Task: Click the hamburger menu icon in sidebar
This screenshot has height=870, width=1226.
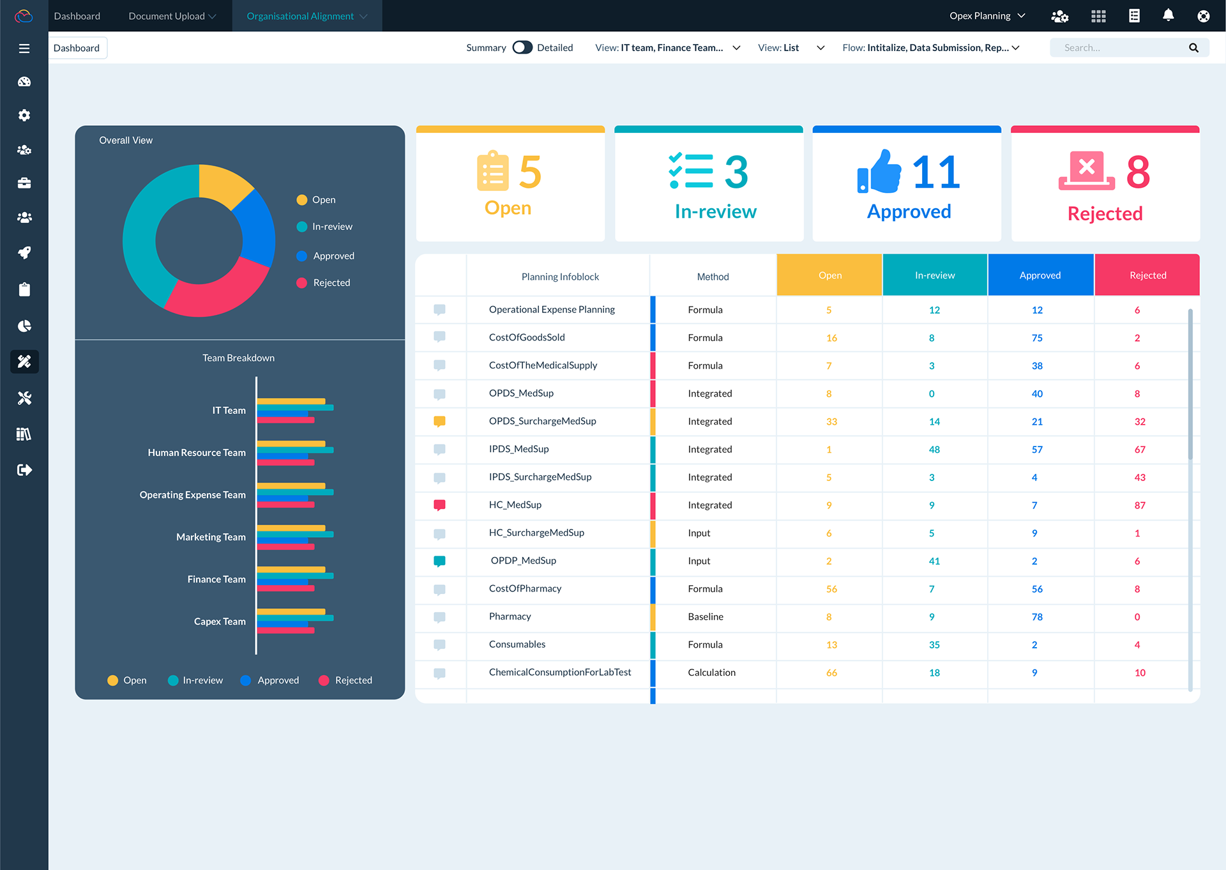Action: click(24, 49)
